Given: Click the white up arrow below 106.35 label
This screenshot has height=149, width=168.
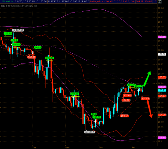Looking at the screenshot, I should 48,62.
